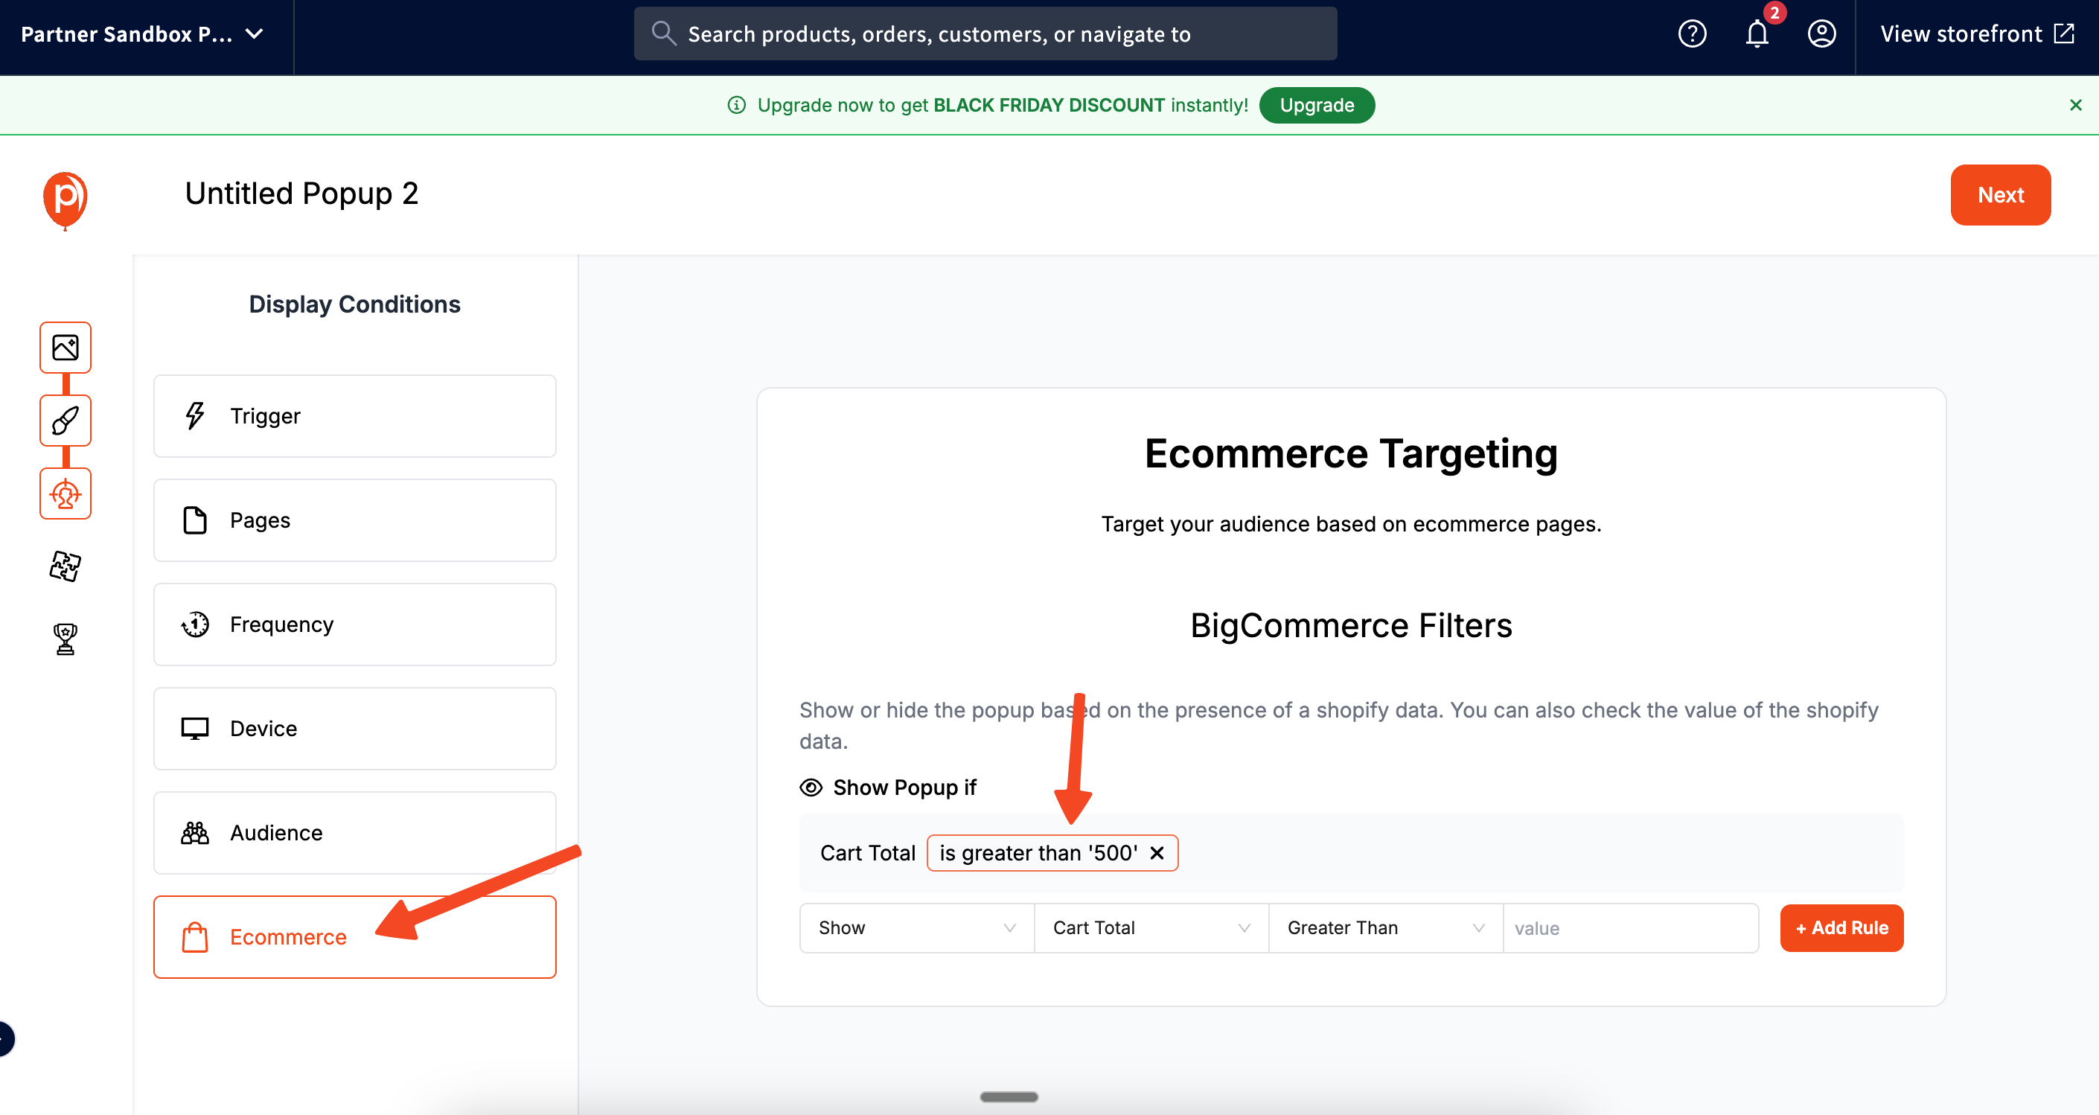The width and height of the screenshot is (2099, 1115).
Task: Type in the rule value field
Action: pos(1629,927)
